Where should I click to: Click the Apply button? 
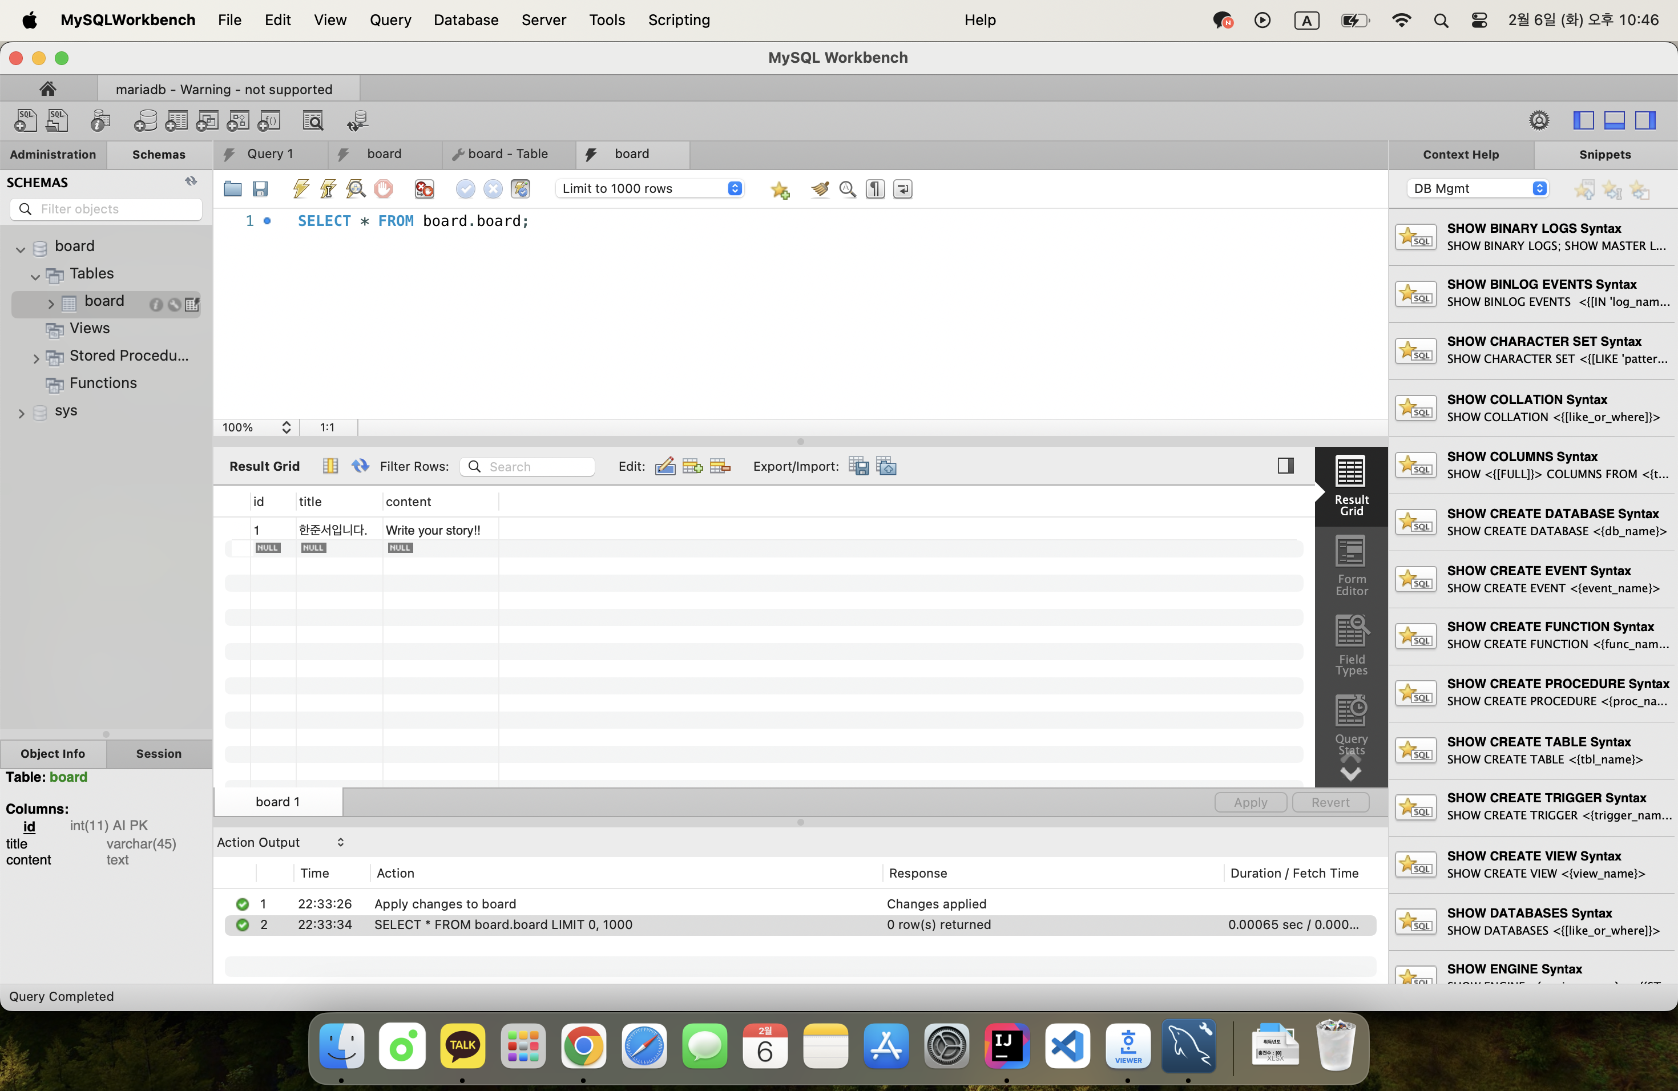(1250, 802)
